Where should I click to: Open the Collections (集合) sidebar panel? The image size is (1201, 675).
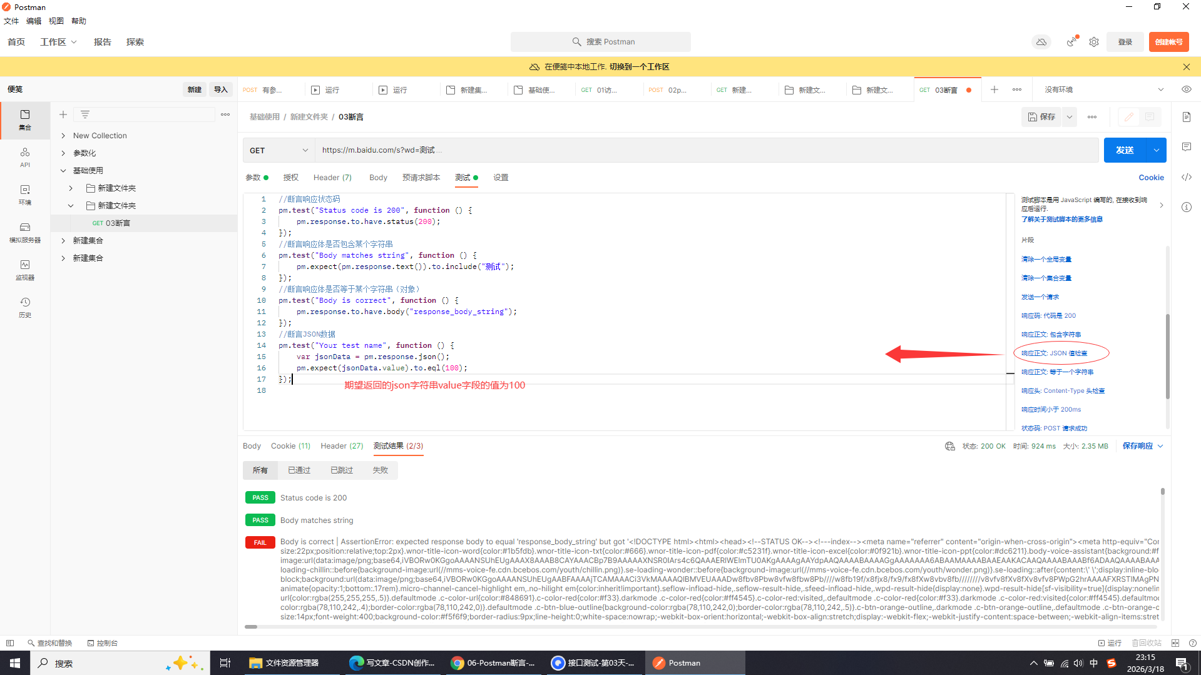25,119
